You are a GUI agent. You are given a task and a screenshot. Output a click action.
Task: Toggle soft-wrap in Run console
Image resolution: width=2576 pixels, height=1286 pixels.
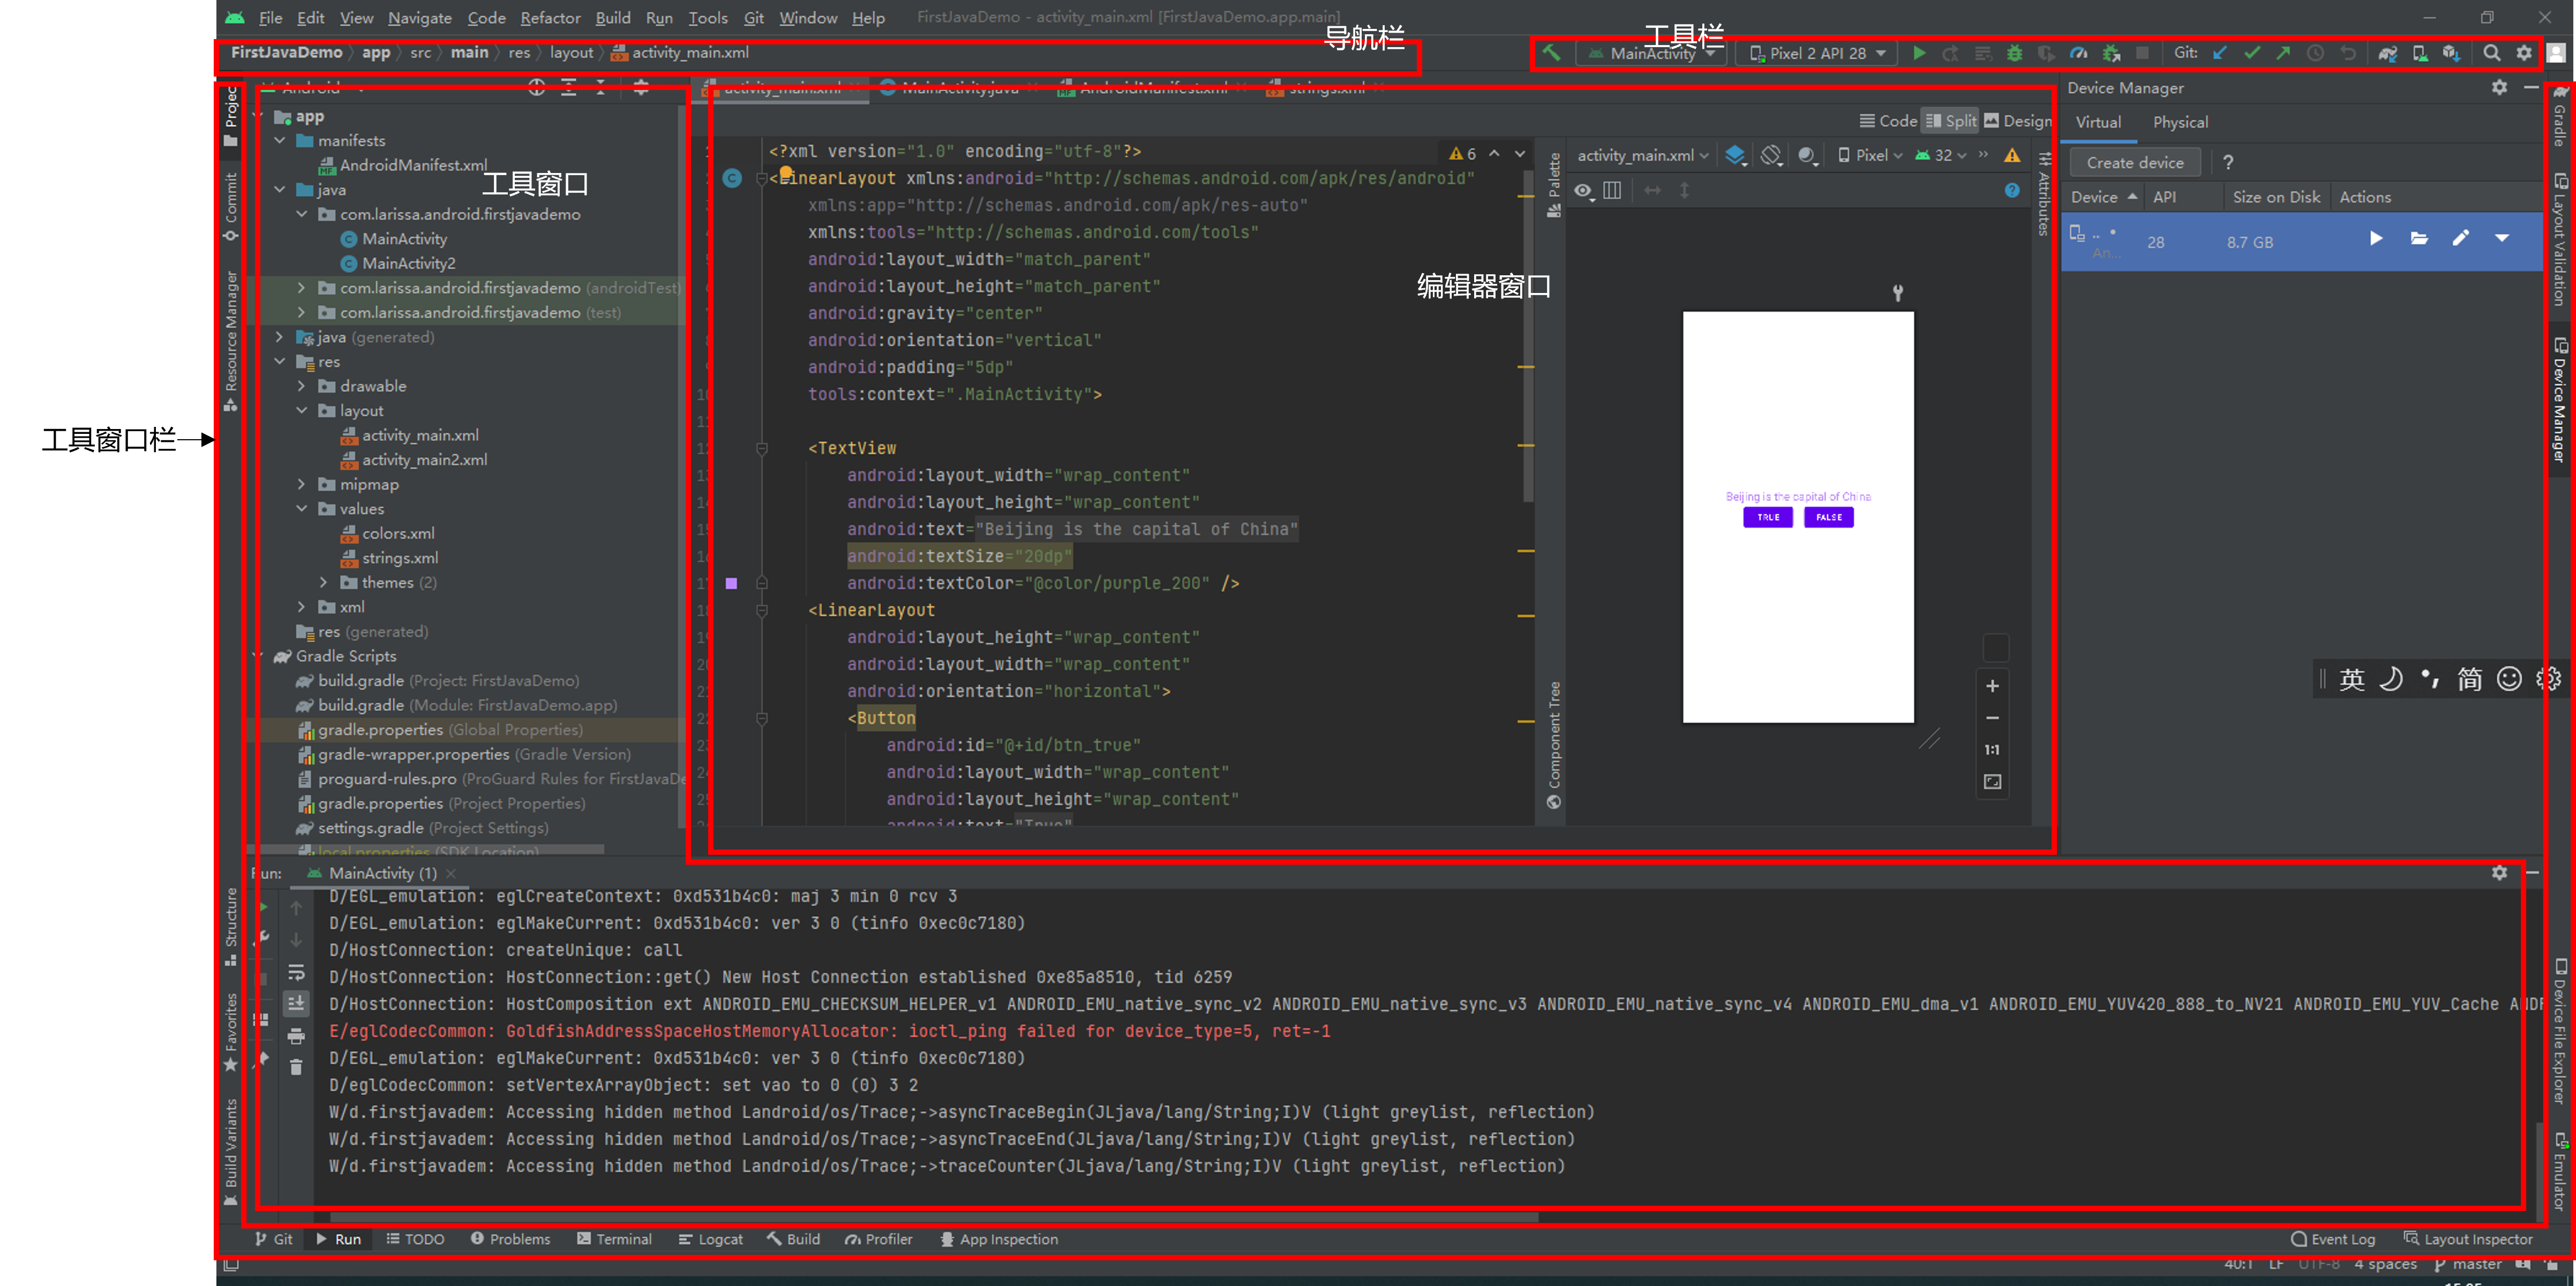[296, 972]
